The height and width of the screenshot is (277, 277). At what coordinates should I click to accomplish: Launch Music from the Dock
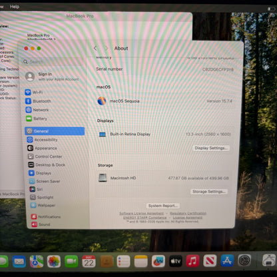[x=192, y=261]
